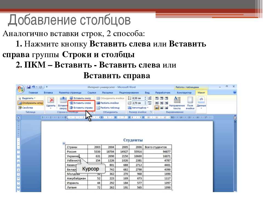
Task: Open the Customize Quick Access Toolbar arrow
Action: (x=47, y=87)
